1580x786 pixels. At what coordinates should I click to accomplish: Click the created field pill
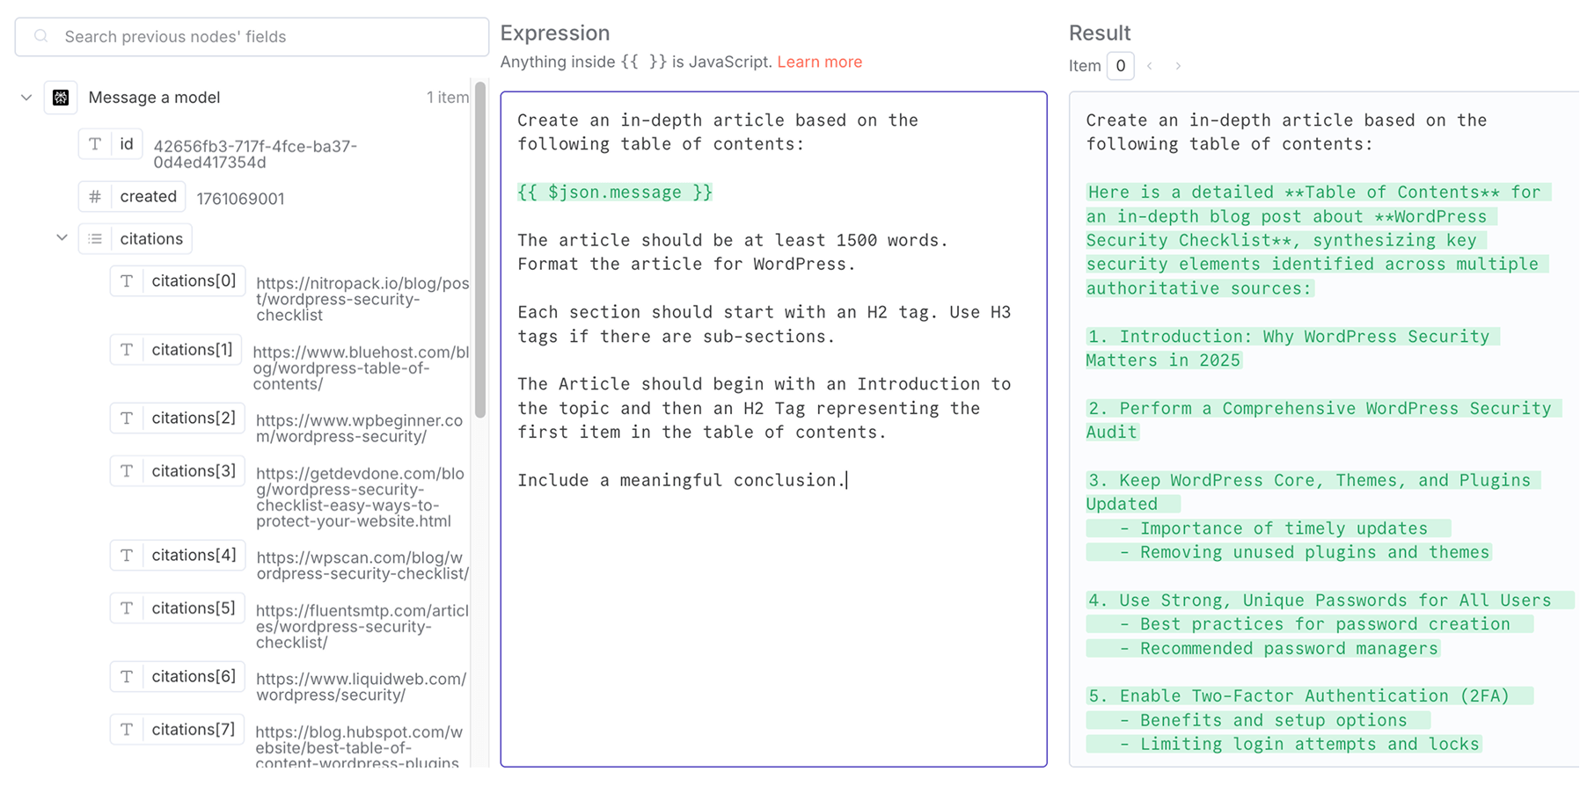pyautogui.click(x=148, y=197)
